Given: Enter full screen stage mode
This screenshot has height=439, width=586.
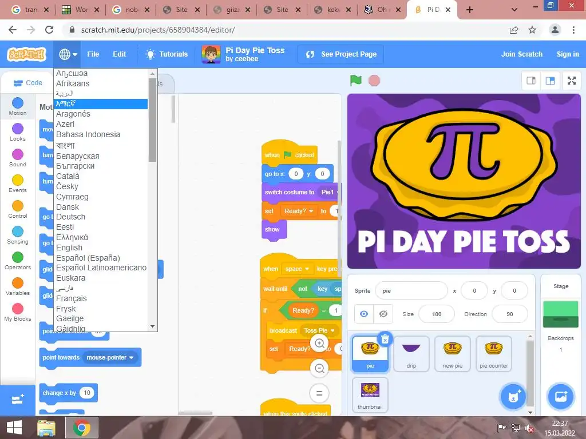Looking at the screenshot, I should (x=572, y=81).
